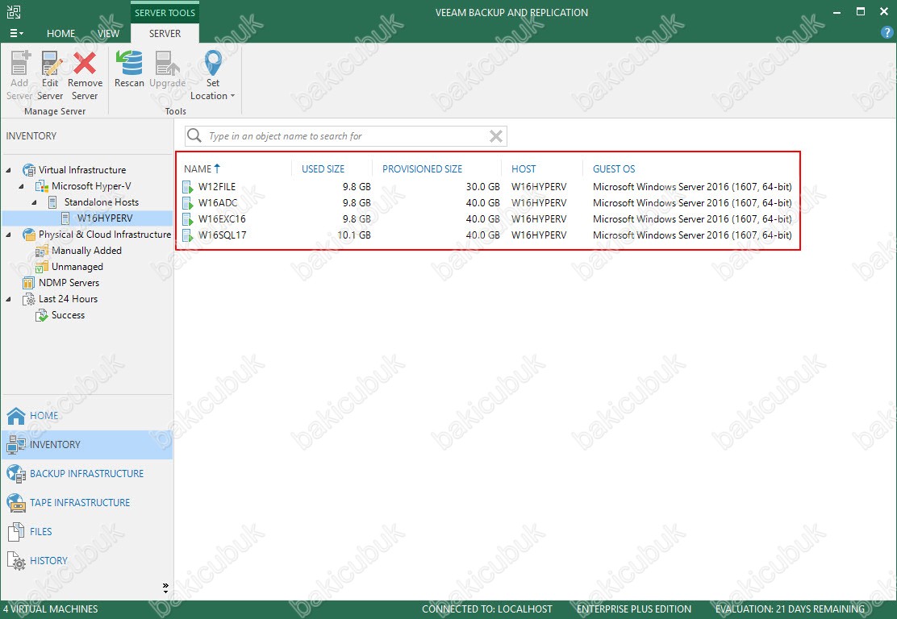Collapse the Virtual Infrastructure tree node
This screenshot has height=619, width=897.
click(x=8, y=170)
